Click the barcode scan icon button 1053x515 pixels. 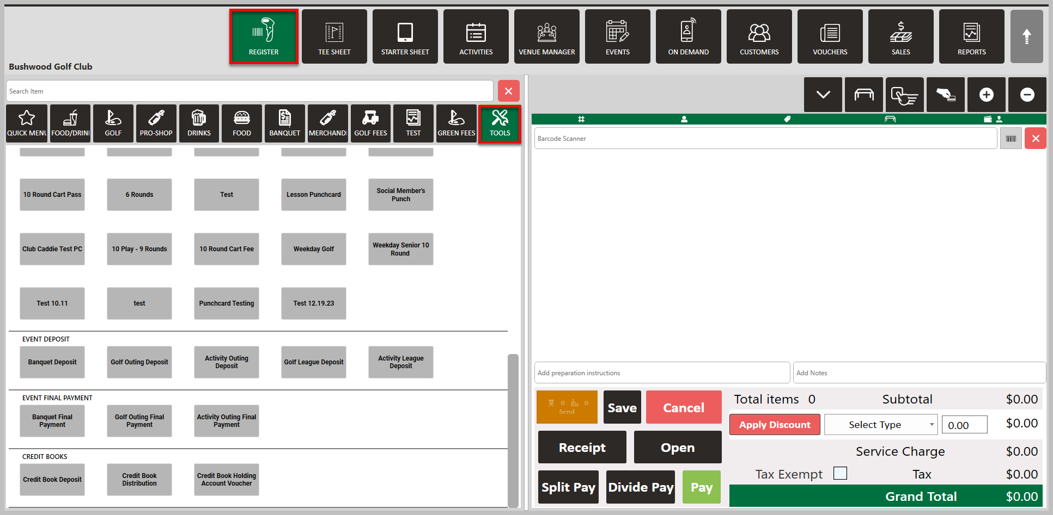pyautogui.click(x=1011, y=139)
